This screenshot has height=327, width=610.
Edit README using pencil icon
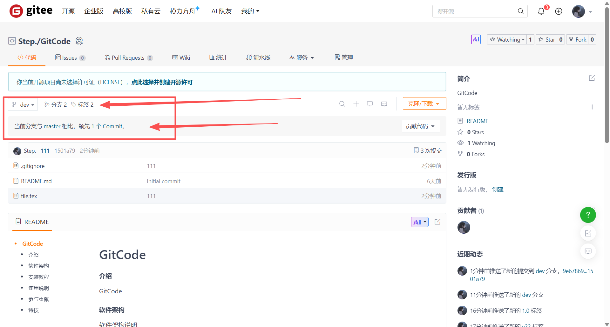[x=437, y=222]
